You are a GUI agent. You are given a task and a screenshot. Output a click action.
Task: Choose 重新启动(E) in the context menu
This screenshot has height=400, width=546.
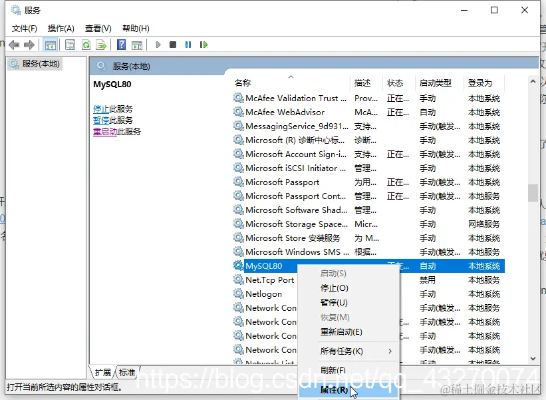pos(348,331)
